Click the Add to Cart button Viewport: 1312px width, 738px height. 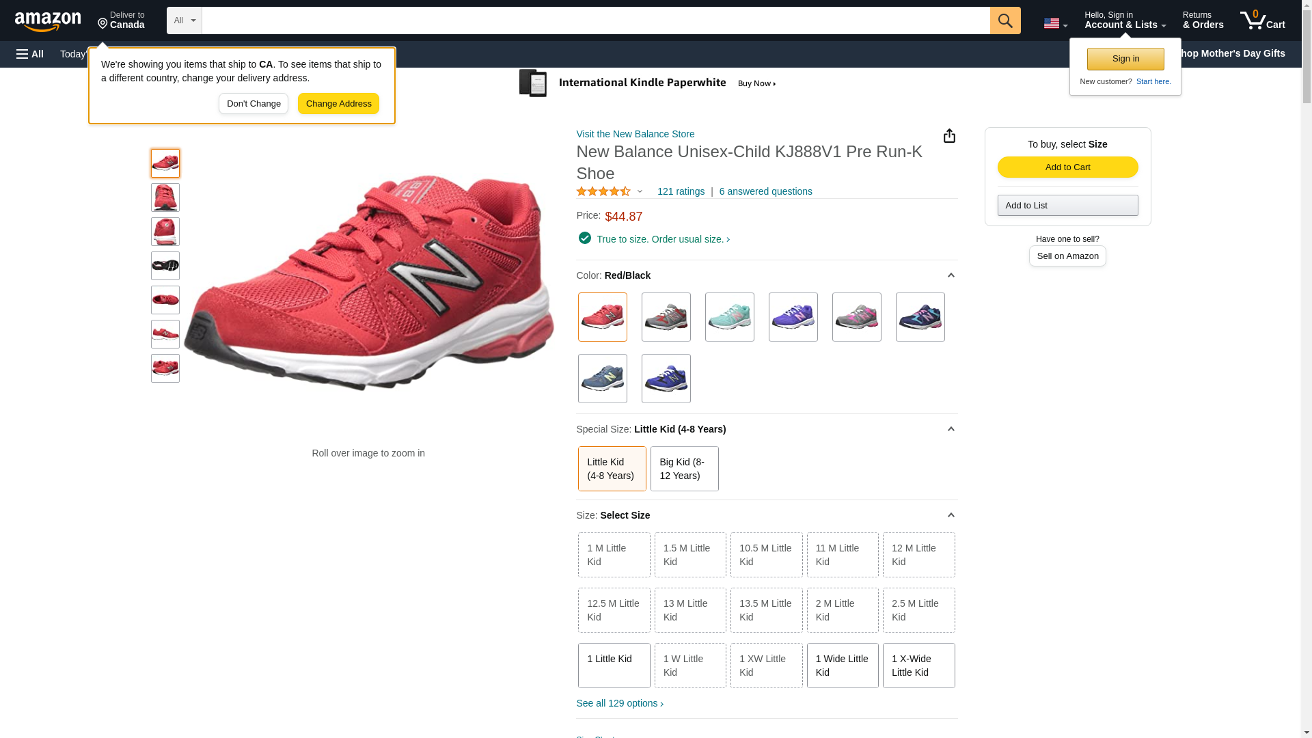pos(1067,167)
